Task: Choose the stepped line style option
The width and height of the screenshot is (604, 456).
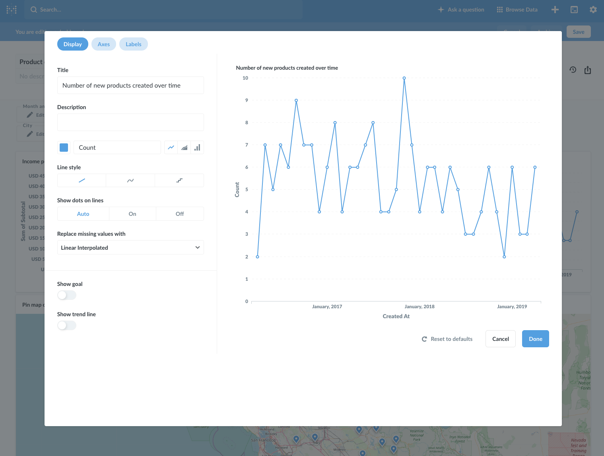Action: 179,180
